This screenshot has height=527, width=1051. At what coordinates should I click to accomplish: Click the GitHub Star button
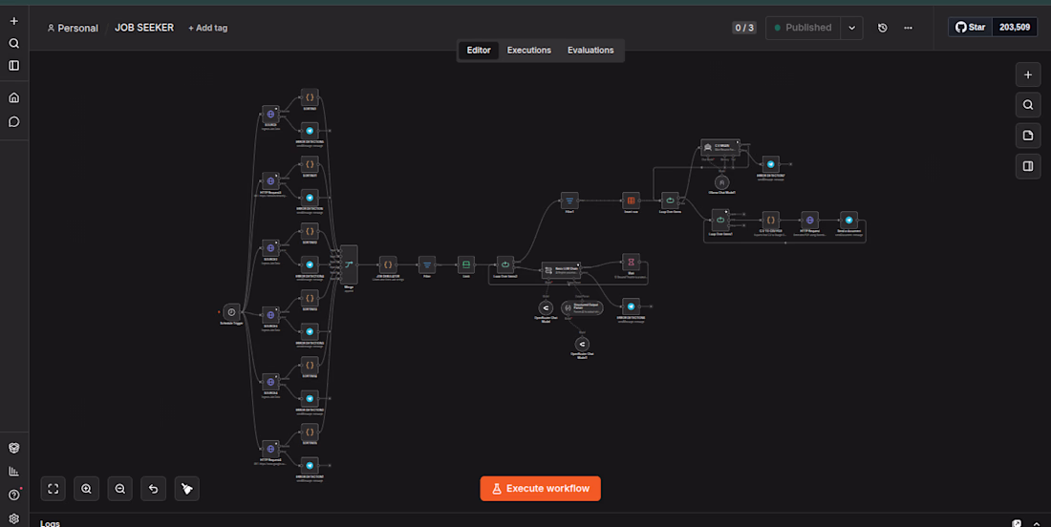(971, 28)
